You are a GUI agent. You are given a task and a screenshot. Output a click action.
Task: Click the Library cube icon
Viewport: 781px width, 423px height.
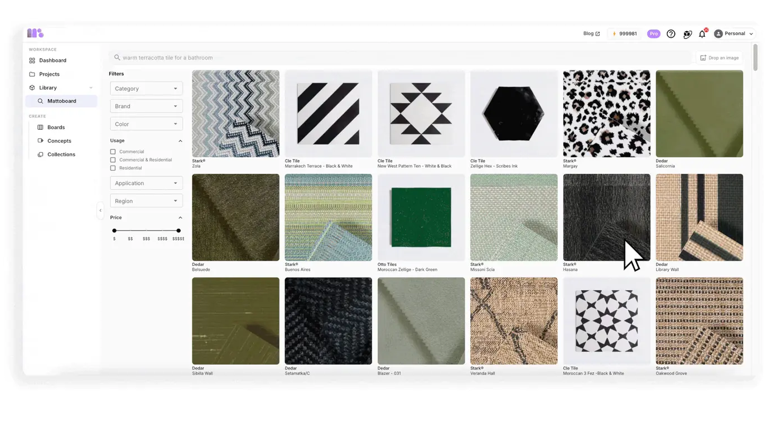click(x=32, y=87)
